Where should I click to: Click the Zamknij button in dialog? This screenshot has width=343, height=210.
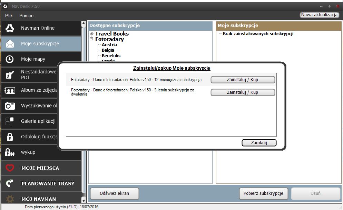click(x=259, y=143)
